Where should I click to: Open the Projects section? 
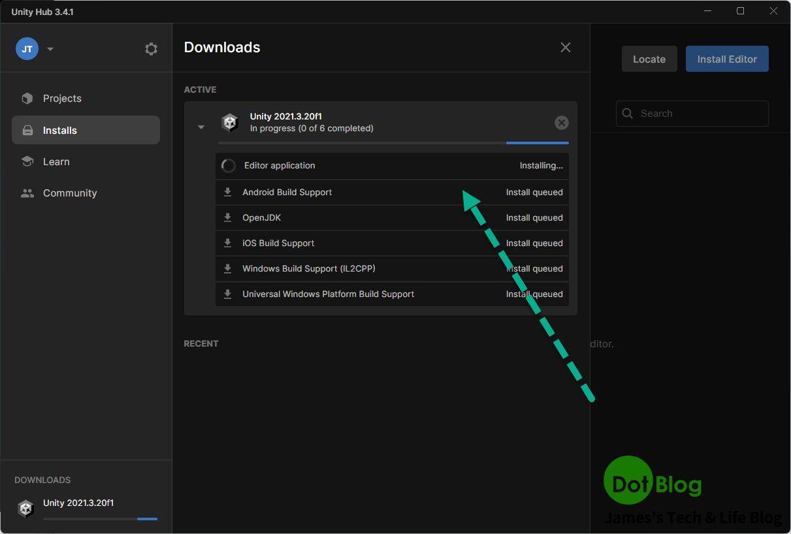(62, 99)
